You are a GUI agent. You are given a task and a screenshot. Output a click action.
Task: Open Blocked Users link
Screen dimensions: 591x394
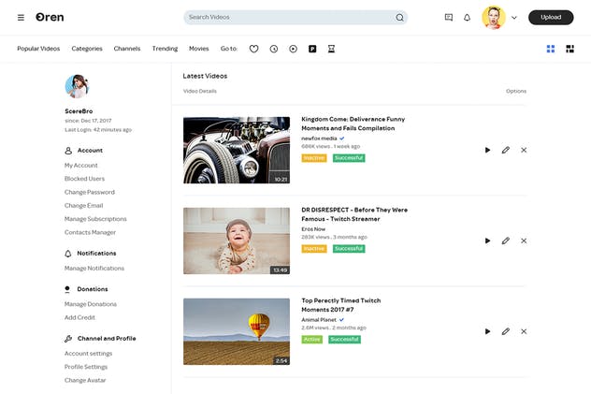pyautogui.click(x=84, y=179)
